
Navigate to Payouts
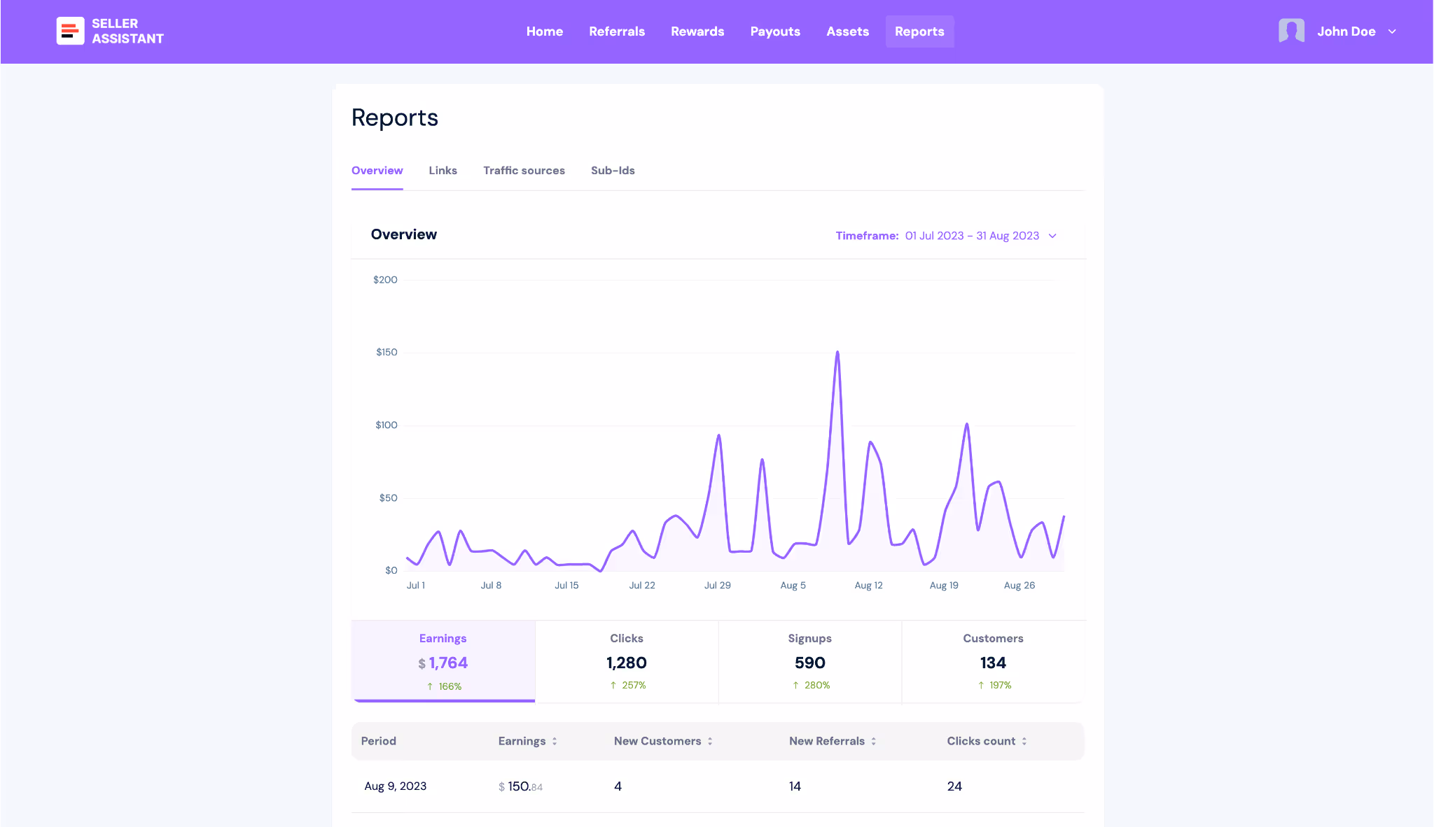click(x=774, y=31)
